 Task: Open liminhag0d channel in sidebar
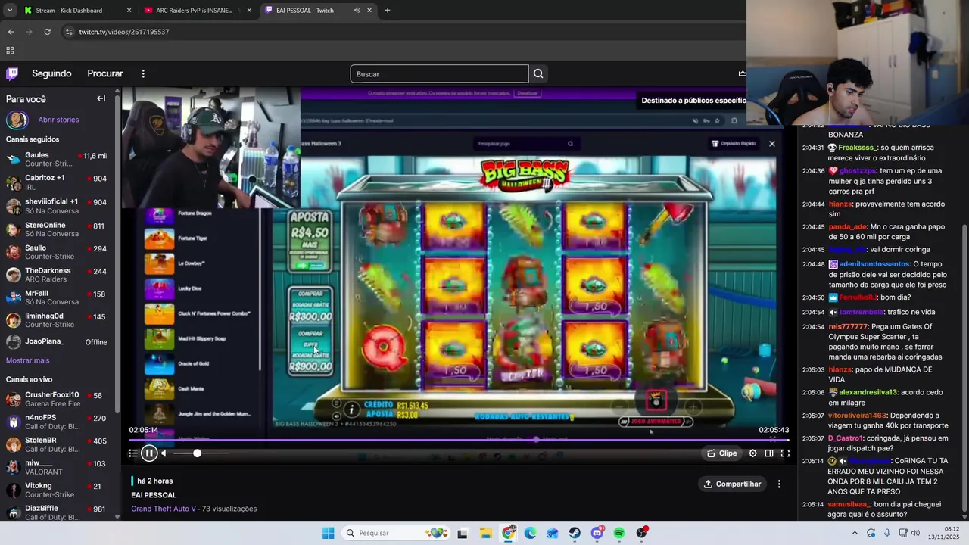(58, 320)
